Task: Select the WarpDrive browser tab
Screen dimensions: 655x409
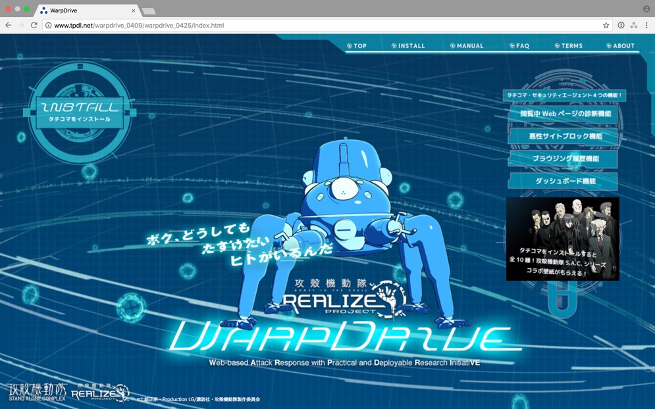Action: click(x=88, y=11)
